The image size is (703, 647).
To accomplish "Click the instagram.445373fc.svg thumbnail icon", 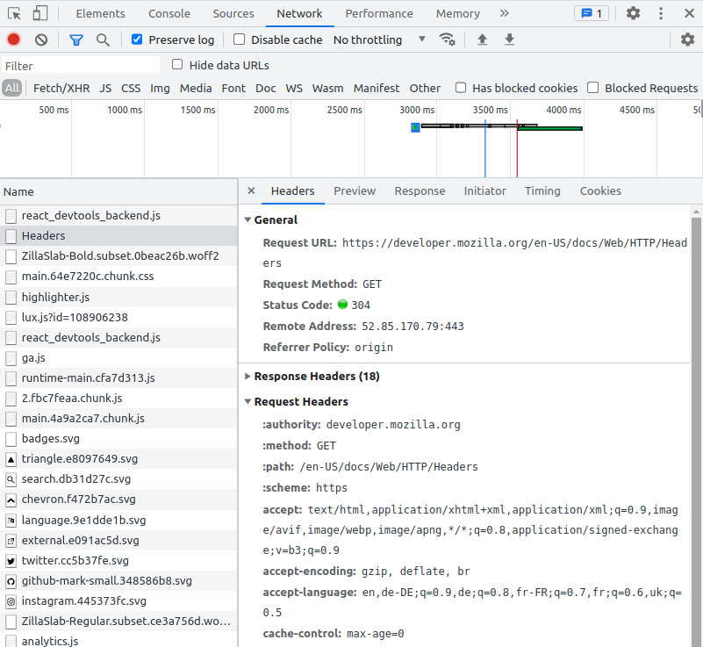I will click(11, 601).
